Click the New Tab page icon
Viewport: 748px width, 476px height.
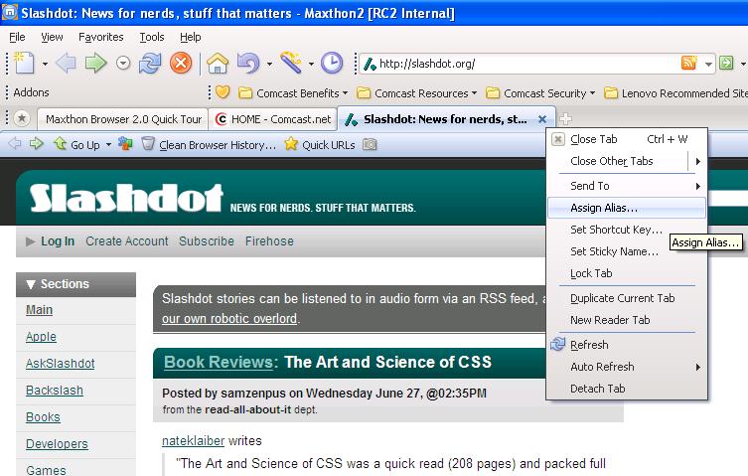coord(24,63)
